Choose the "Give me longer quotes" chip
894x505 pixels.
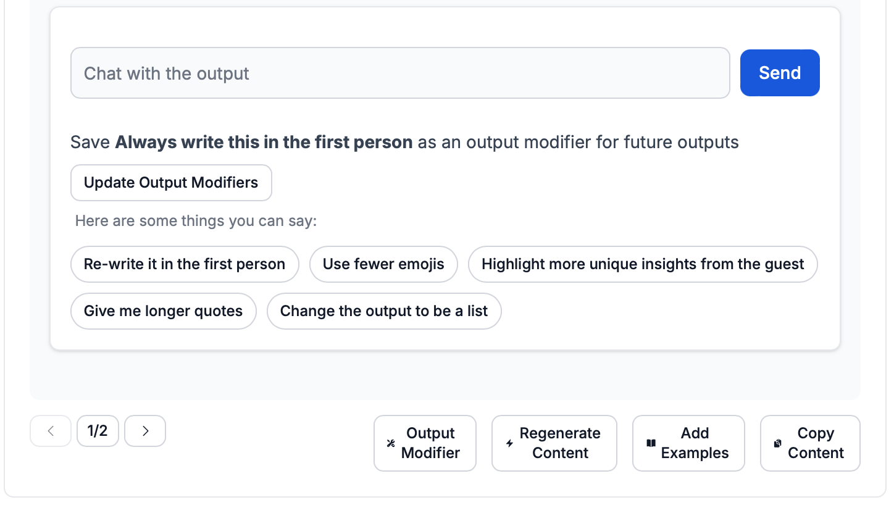pos(164,311)
